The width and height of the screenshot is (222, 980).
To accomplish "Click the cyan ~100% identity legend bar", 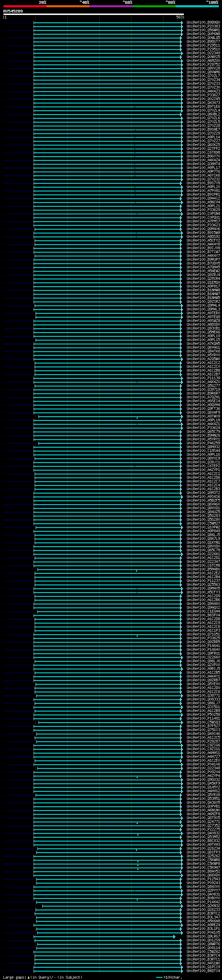I will tap(197, 6).
